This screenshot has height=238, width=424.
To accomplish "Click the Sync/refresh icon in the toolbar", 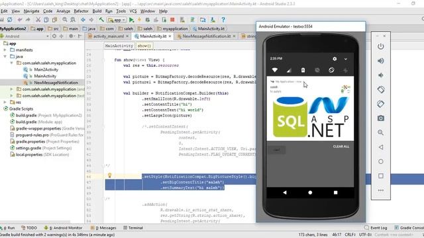I will pos(10,20).
